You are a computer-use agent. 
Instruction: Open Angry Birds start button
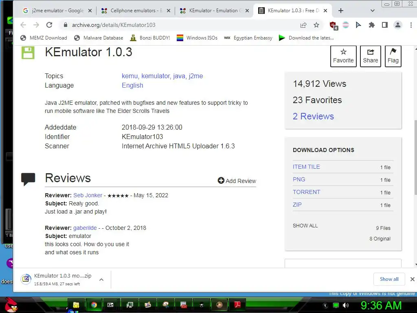[11, 305]
